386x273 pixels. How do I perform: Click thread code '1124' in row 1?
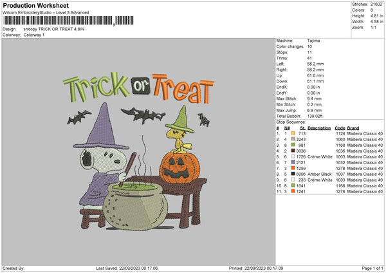pyautogui.click(x=340, y=133)
